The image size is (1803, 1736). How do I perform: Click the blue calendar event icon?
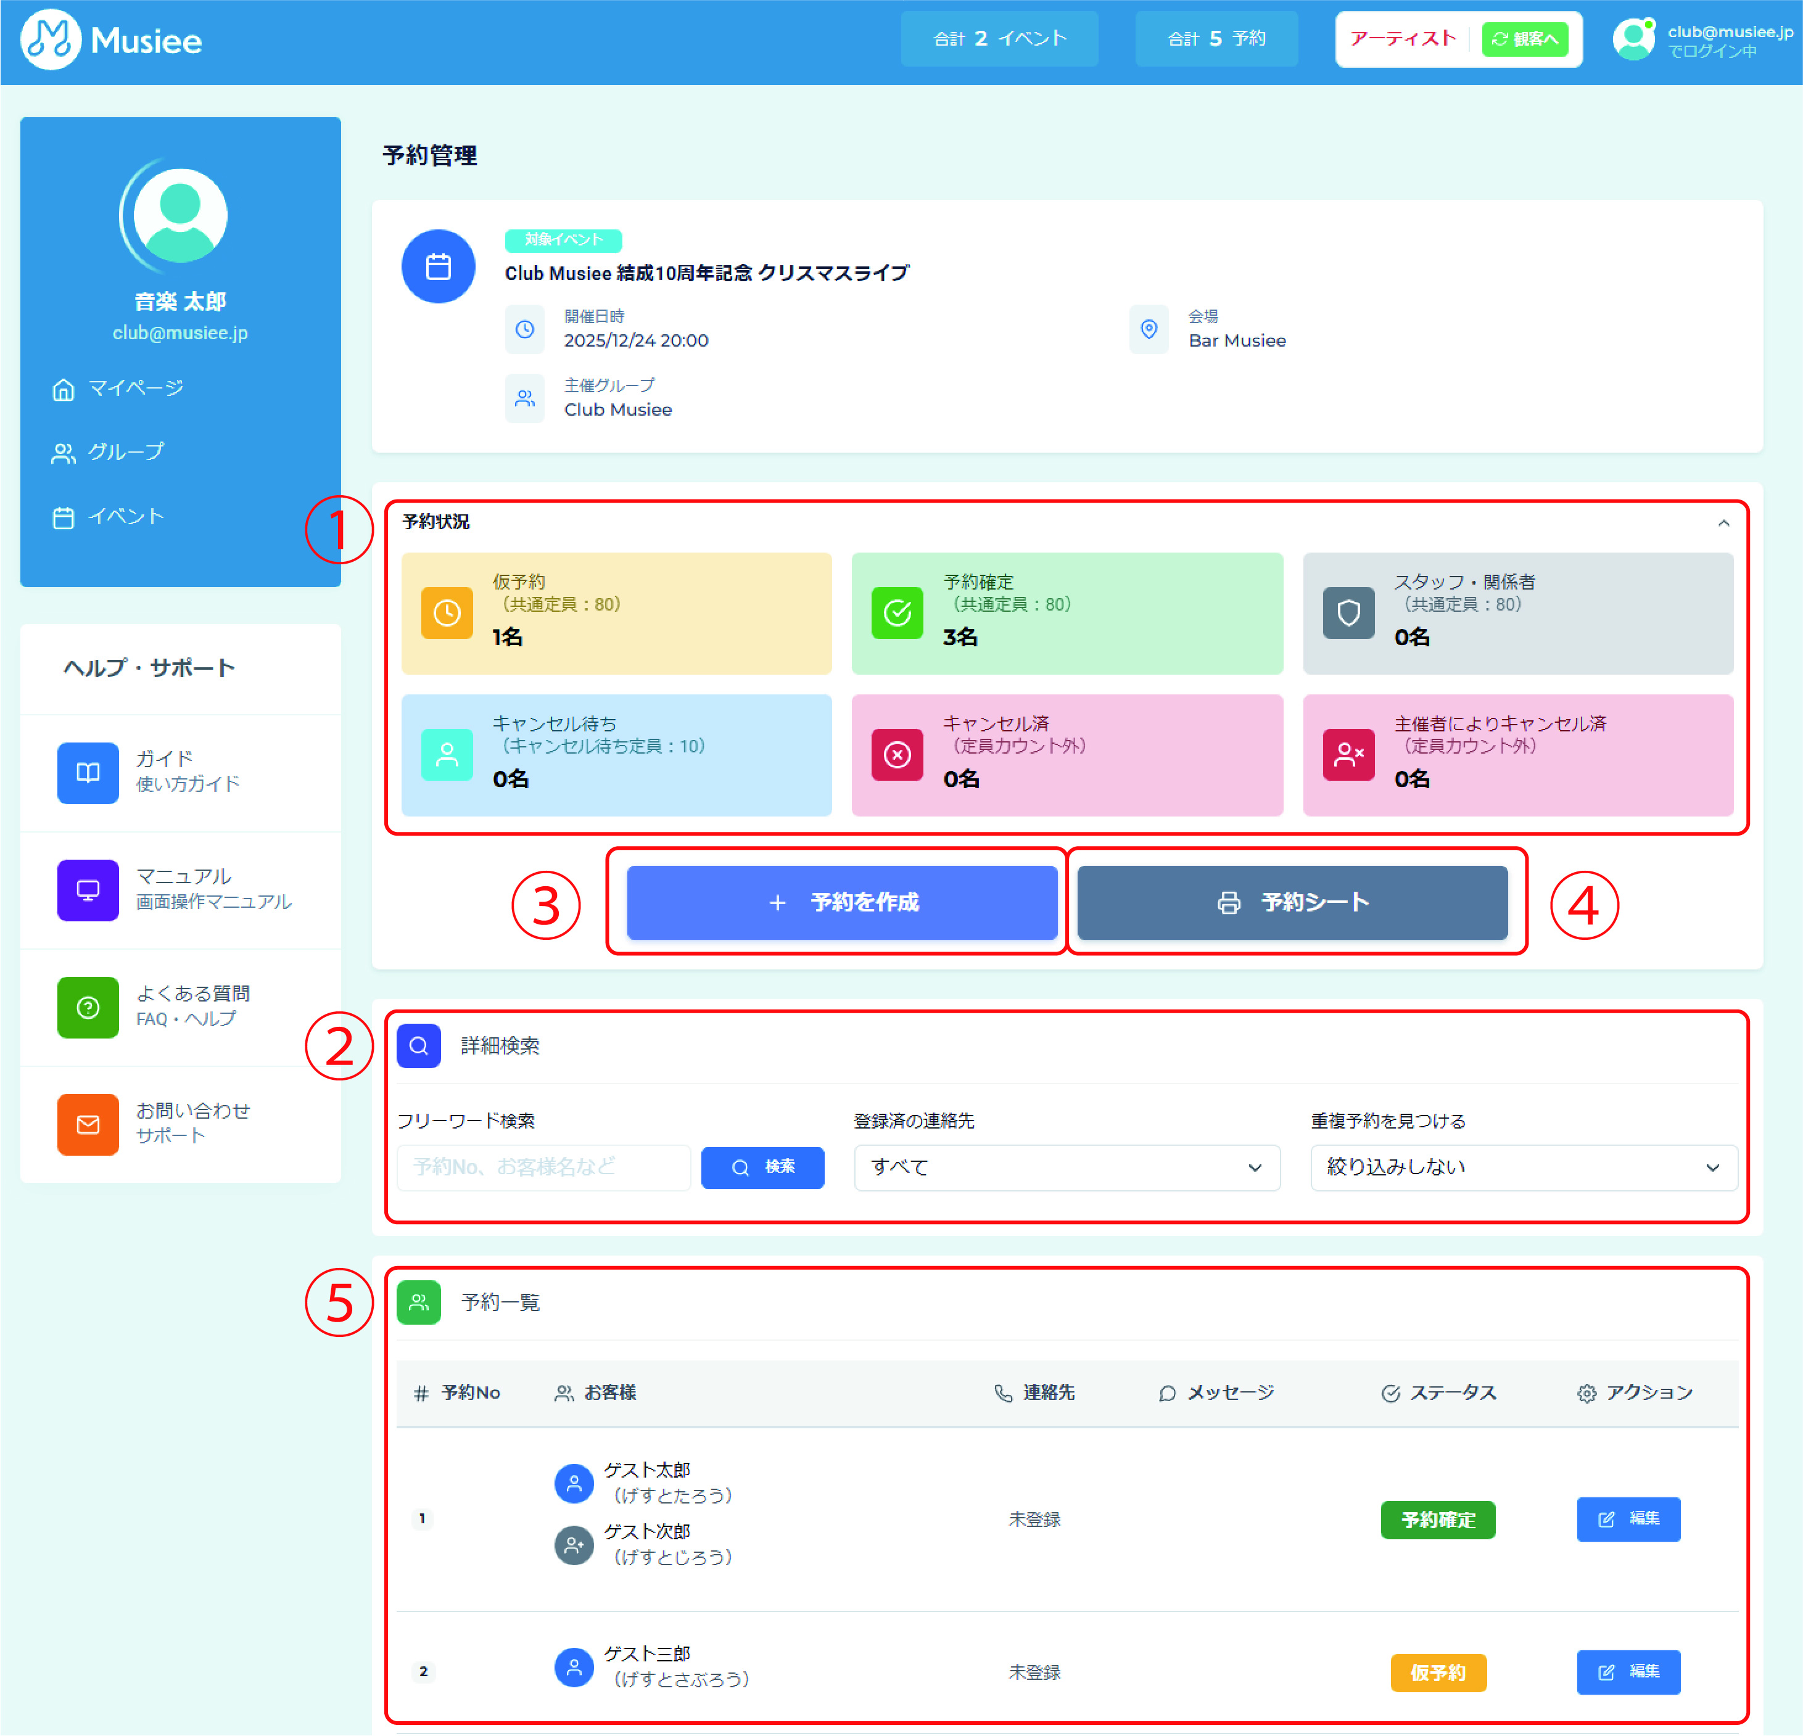438,266
